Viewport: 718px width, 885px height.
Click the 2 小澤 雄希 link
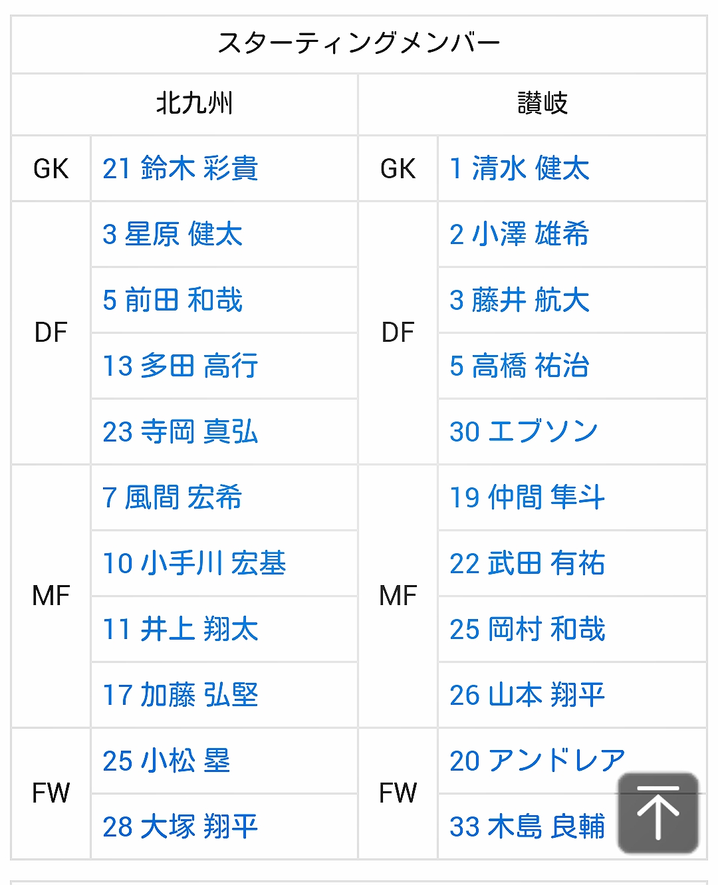click(519, 234)
